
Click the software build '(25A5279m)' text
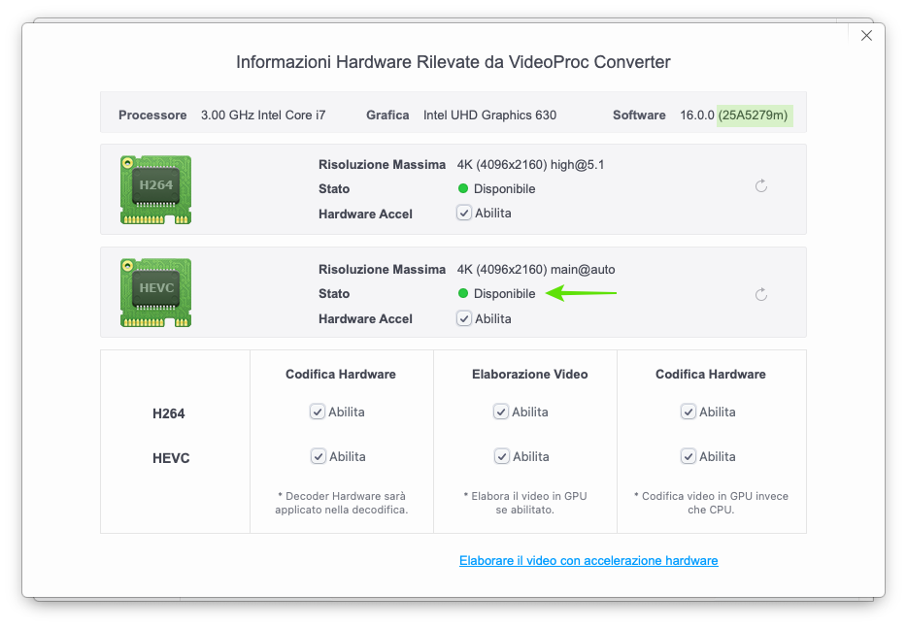coord(754,115)
